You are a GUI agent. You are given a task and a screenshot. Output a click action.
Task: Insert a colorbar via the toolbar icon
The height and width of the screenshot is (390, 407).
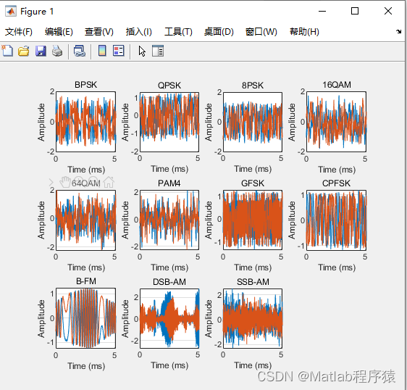click(x=102, y=51)
